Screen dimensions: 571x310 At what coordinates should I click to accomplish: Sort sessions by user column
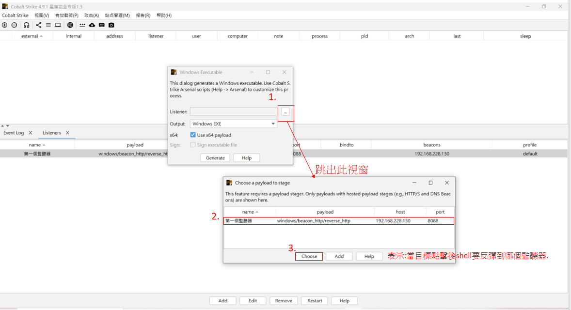pos(197,36)
